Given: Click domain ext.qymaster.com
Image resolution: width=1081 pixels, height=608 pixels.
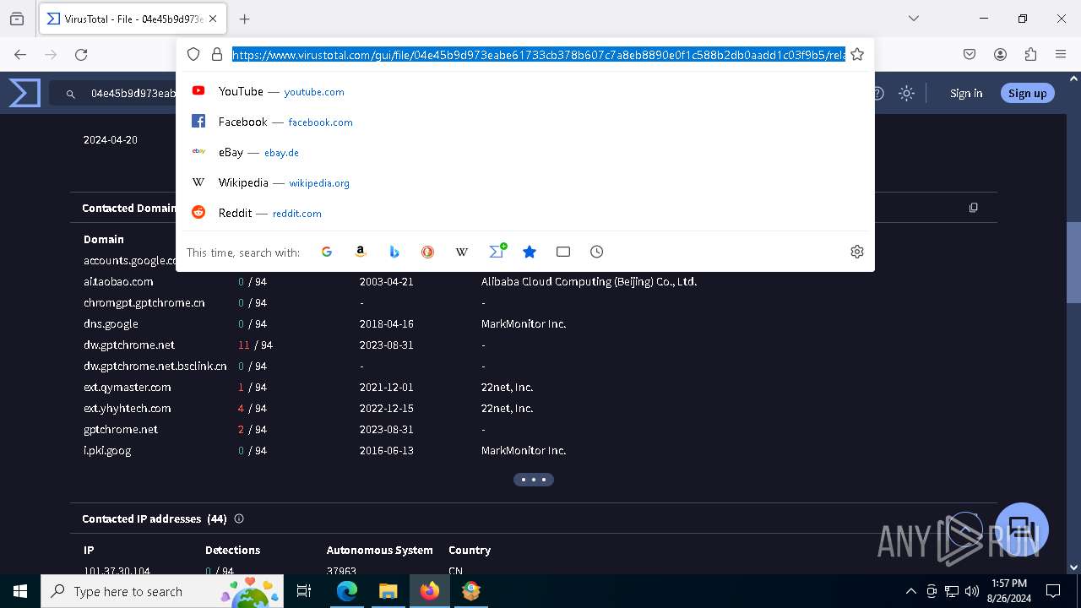Looking at the screenshot, I should [x=128, y=387].
